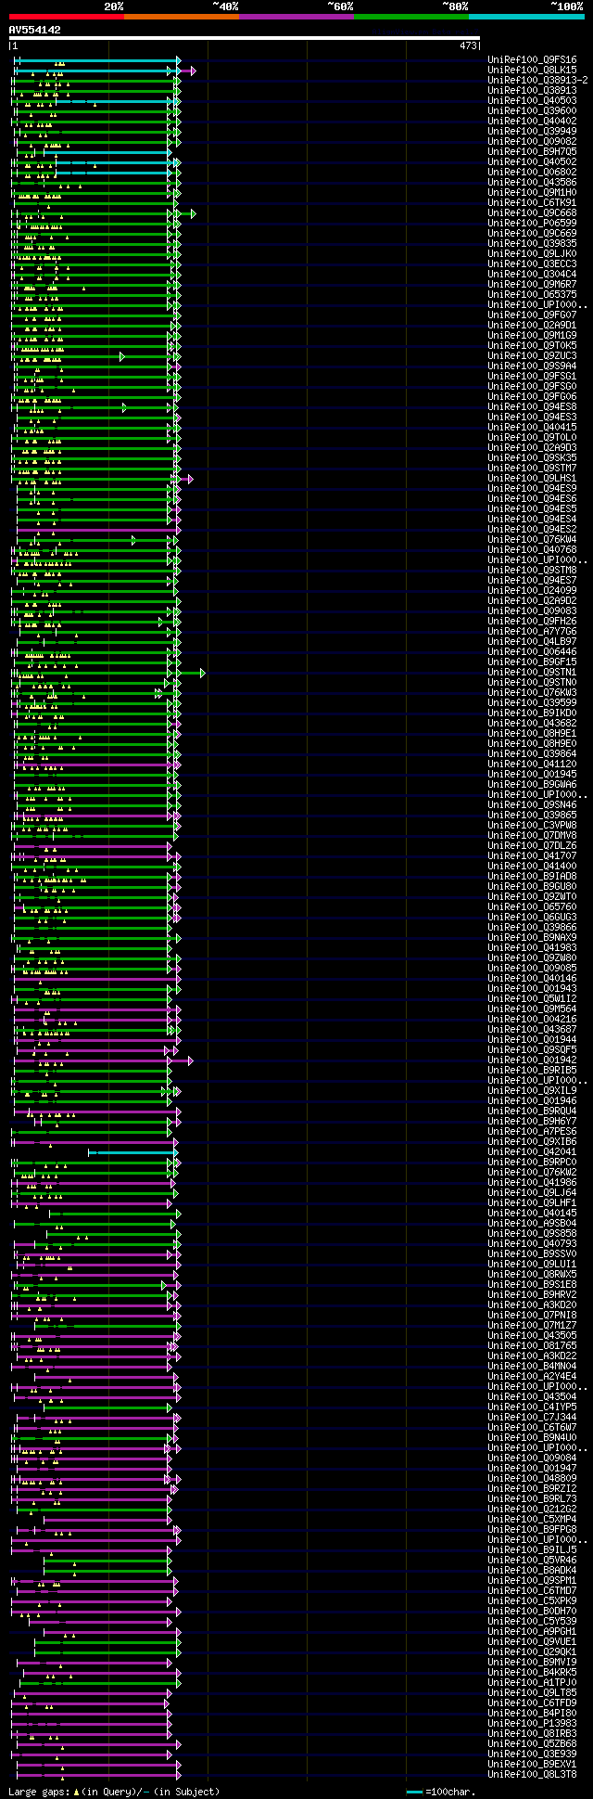
Task: Select hit label UniRef100_Q9ZUC3
Action: (532, 355)
